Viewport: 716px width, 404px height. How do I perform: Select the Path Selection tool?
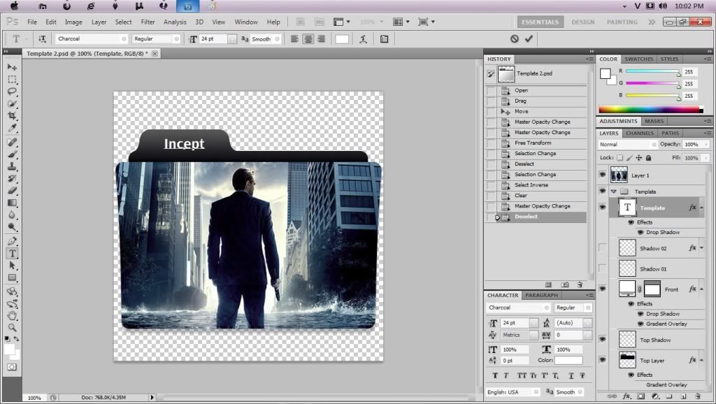(x=12, y=265)
